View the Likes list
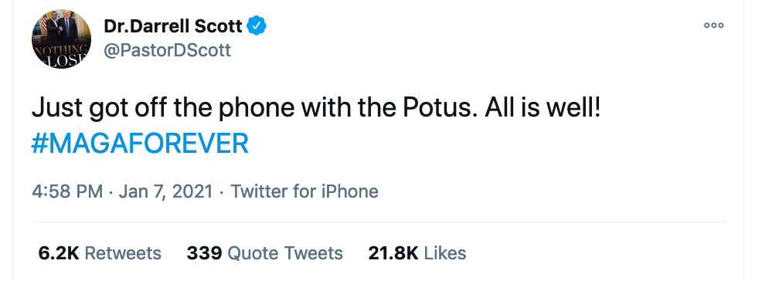This screenshot has width=762, height=281. [417, 253]
